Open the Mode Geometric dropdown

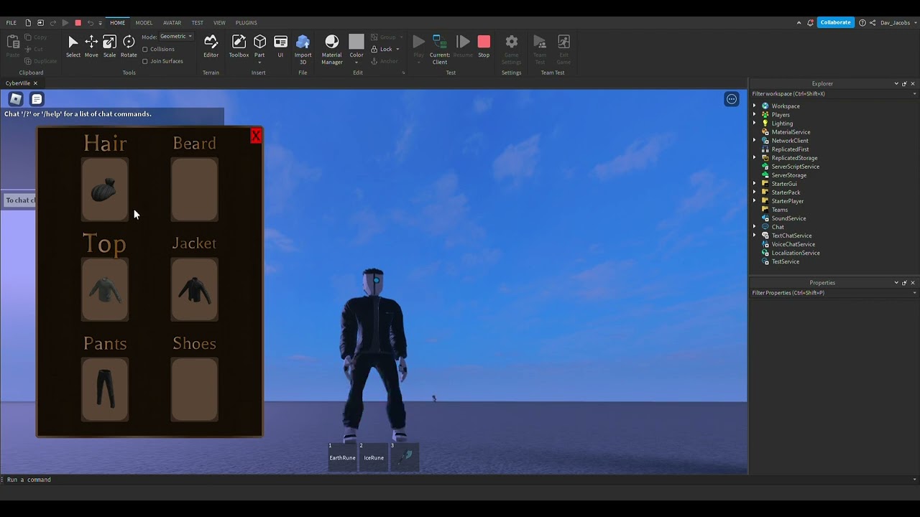click(x=176, y=36)
